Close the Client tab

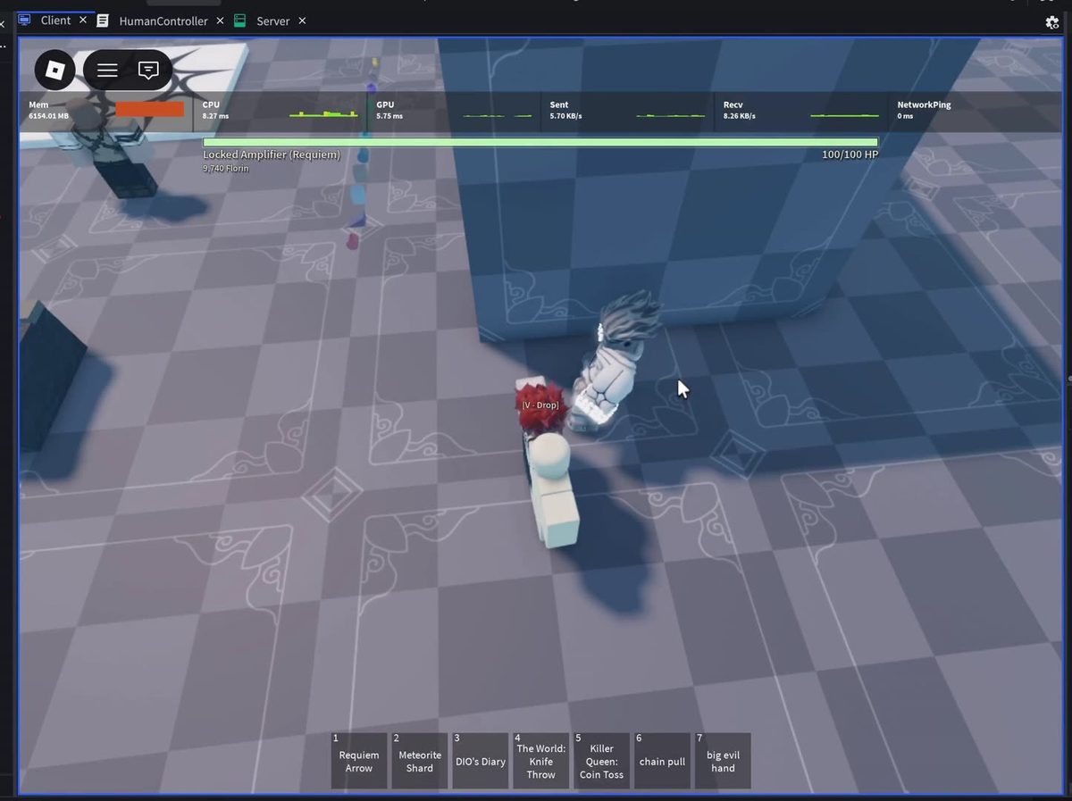click(x=83, y=20)
